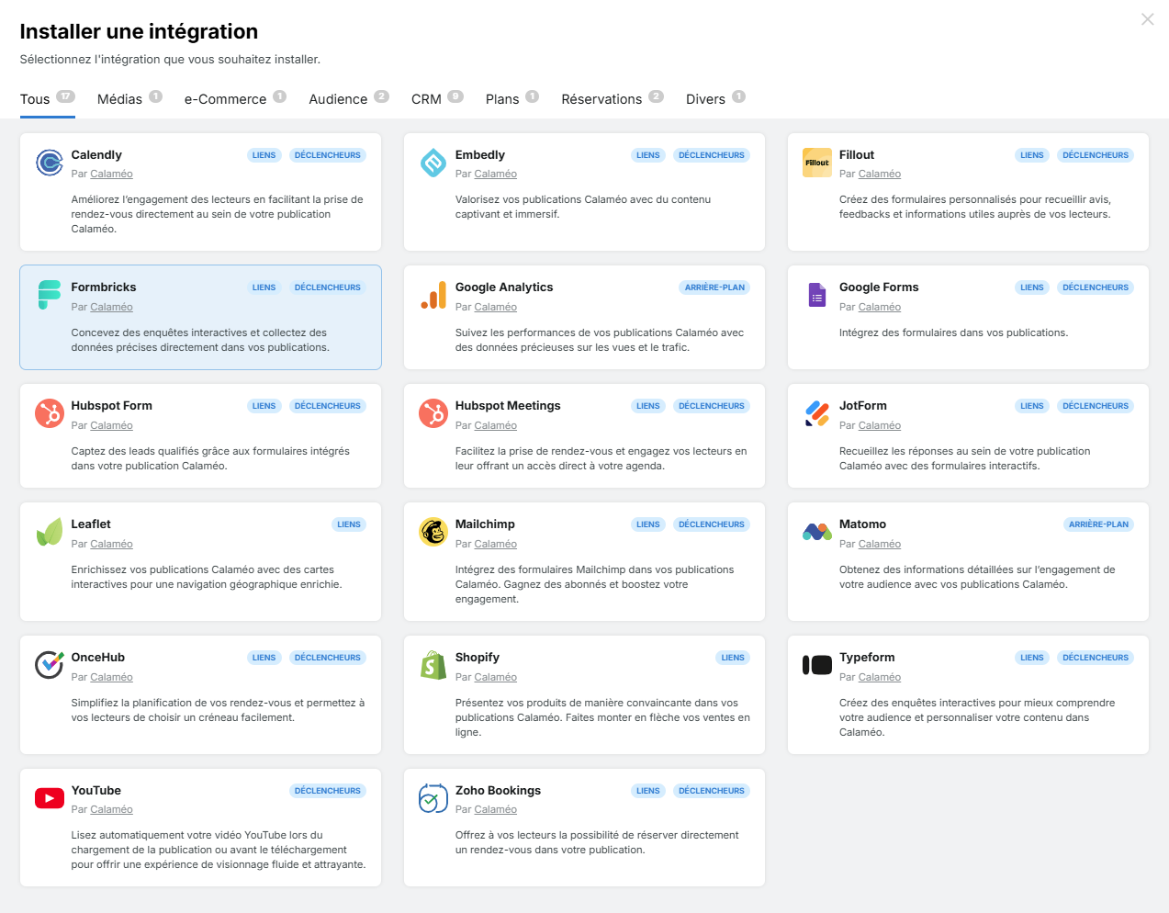
Task: Open Calaméo link under Google Analytics
Action: [x=496, y=307]
